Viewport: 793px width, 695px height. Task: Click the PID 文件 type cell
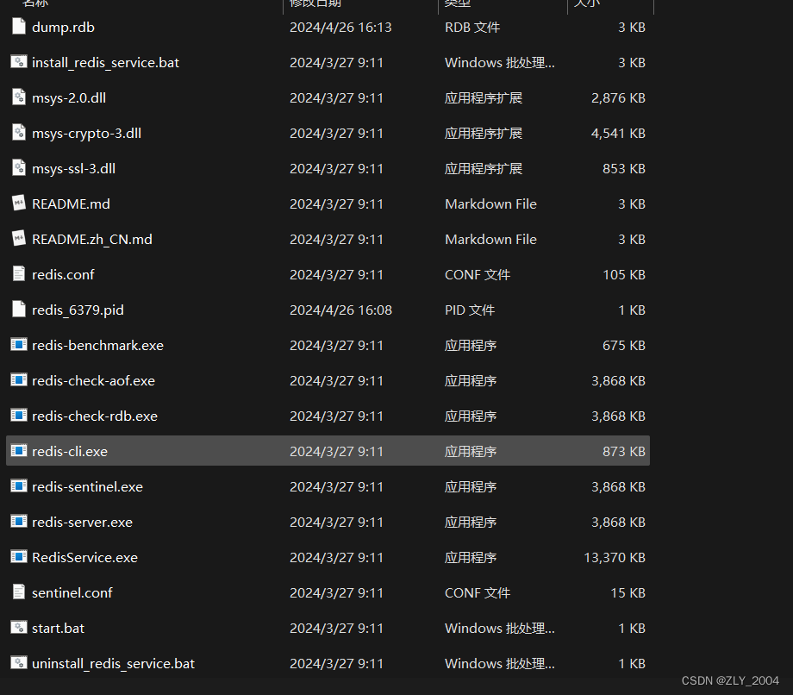pos(470,310)
